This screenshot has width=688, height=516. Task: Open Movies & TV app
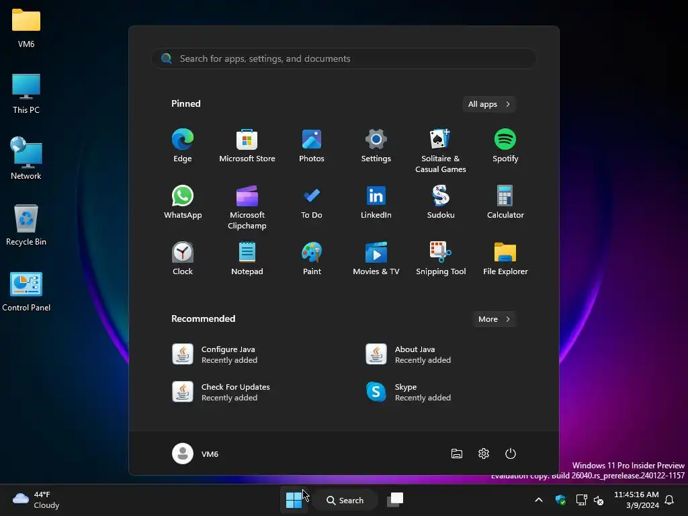(376, 259)
